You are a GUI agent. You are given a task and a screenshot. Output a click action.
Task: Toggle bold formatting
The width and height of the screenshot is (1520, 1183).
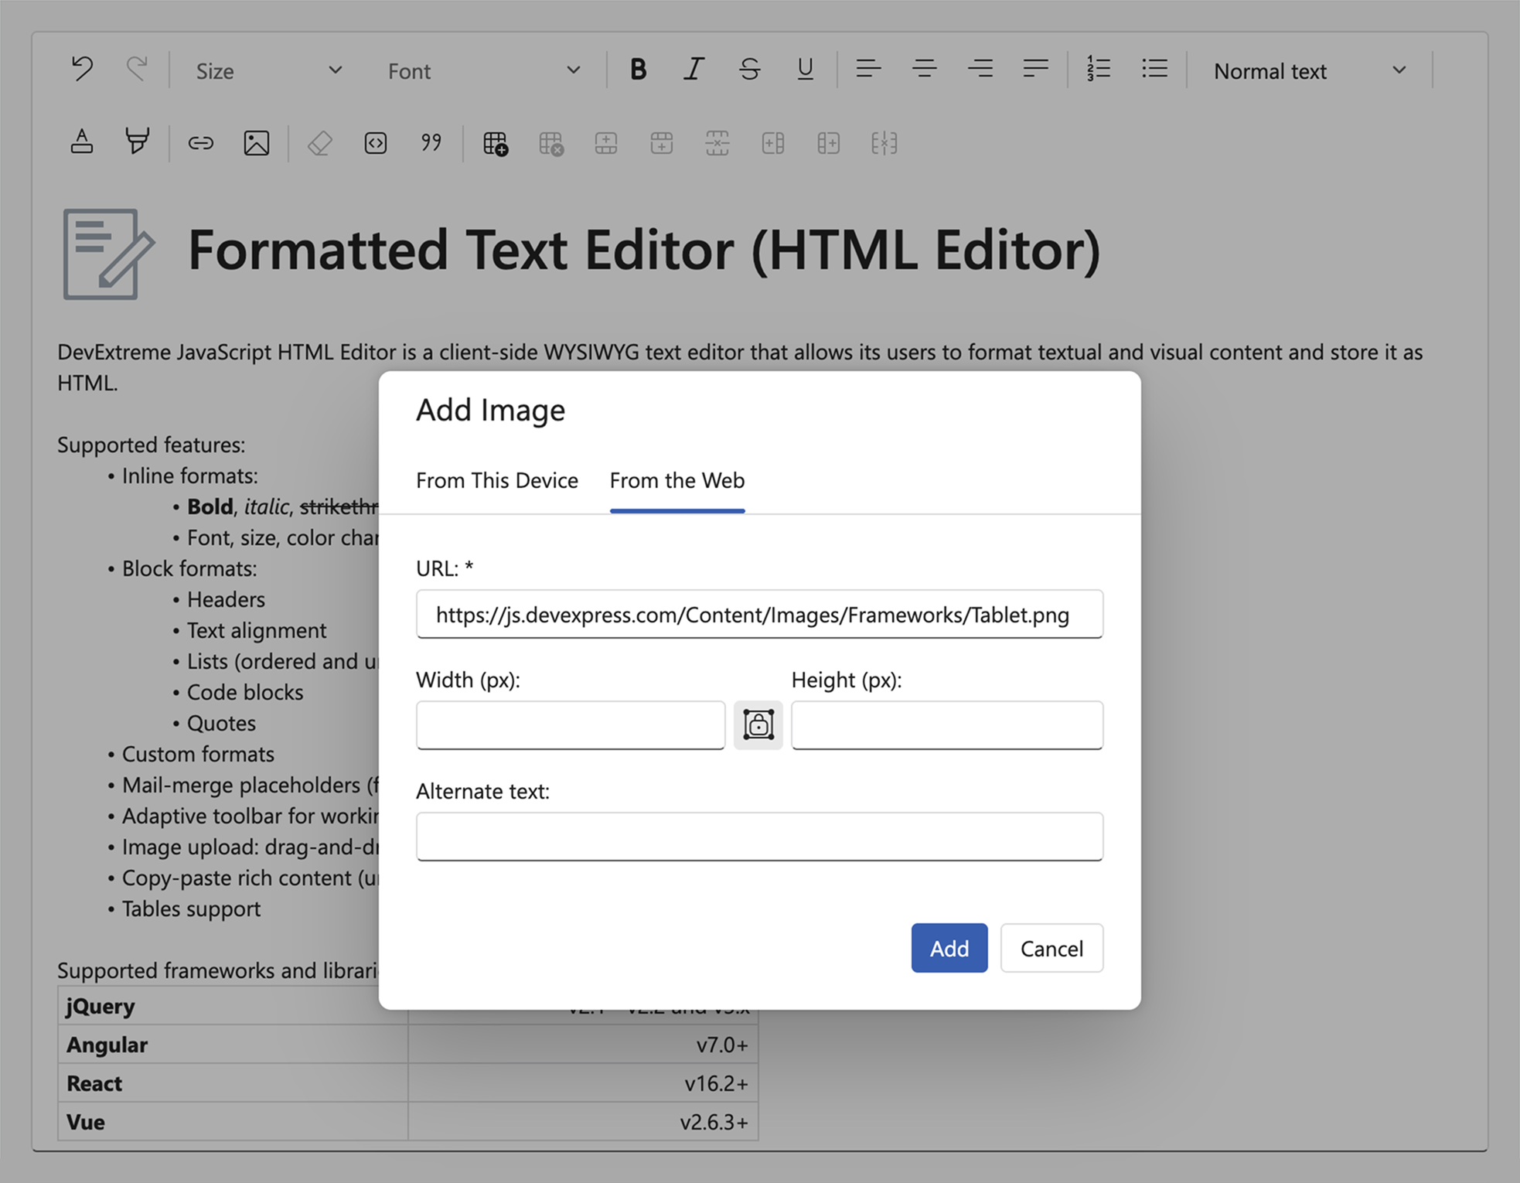(x=637, y=70)
